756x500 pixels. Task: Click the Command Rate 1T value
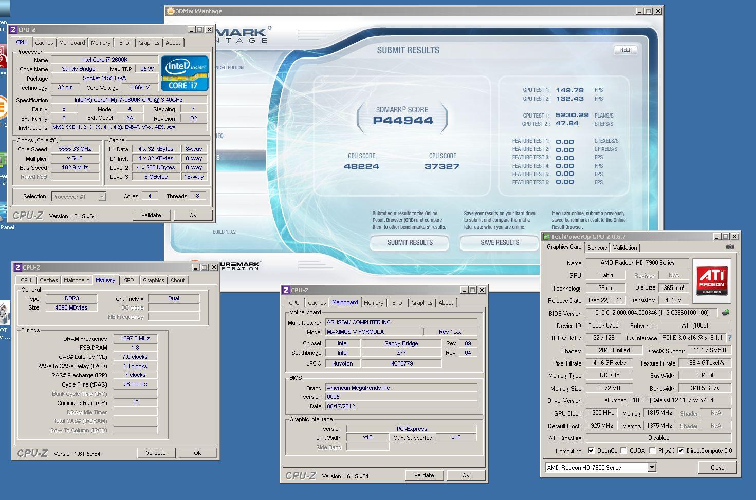[x=135, y=403]
